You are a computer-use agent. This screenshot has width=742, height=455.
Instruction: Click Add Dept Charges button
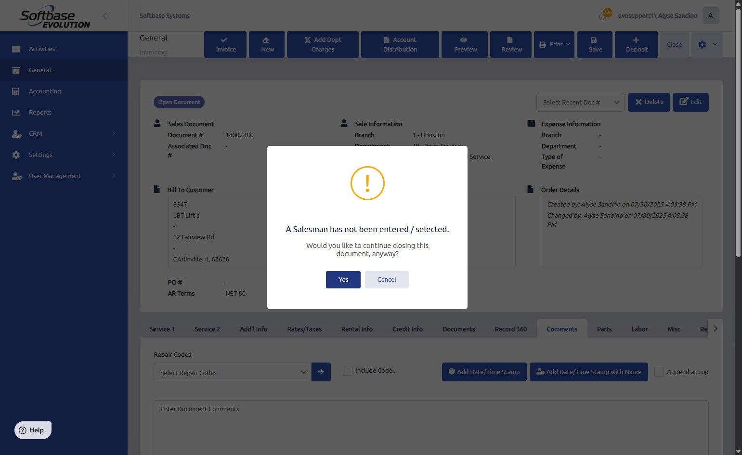pos(323,45)
